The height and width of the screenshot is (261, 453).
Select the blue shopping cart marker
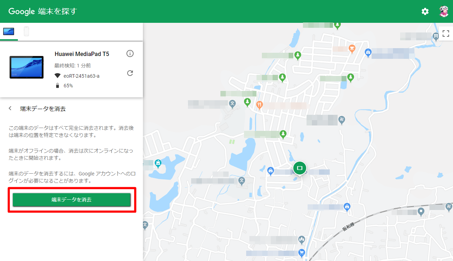click(302, 253)
